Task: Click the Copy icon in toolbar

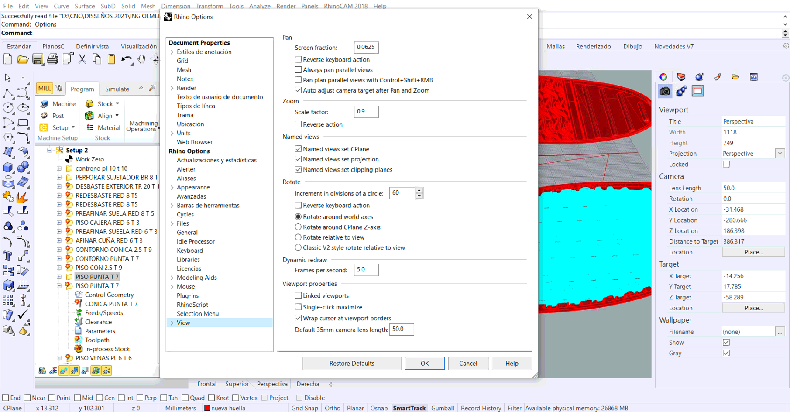Action: click(97, 59)
